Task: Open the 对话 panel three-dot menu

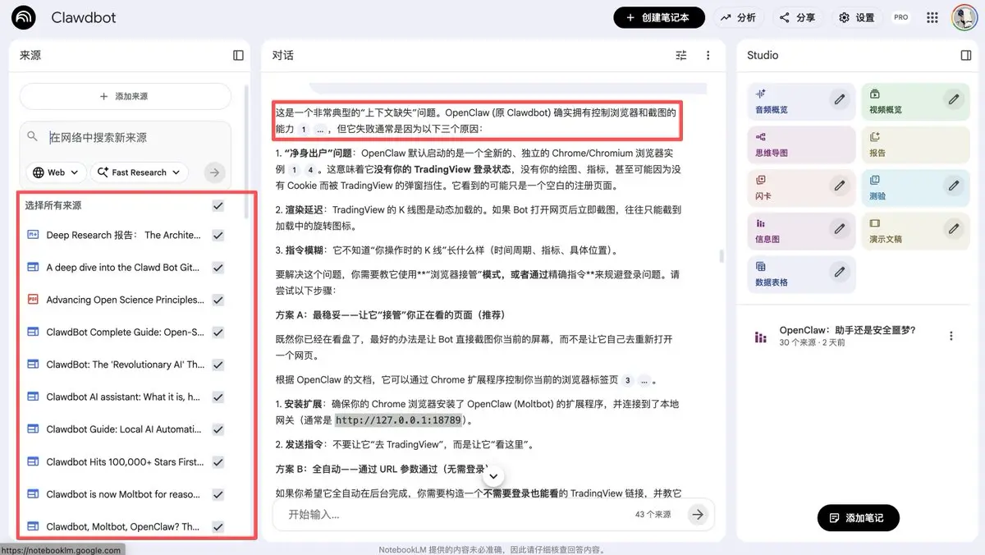Action: coord(708,56)
